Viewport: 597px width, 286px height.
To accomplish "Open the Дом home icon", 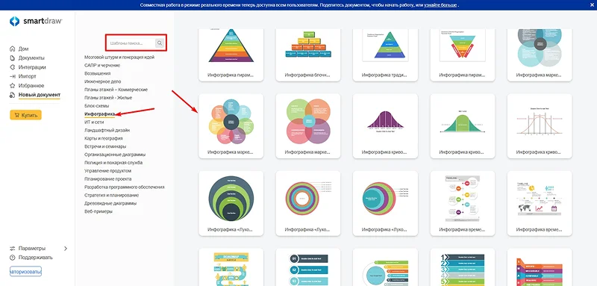I will (12, 49).
